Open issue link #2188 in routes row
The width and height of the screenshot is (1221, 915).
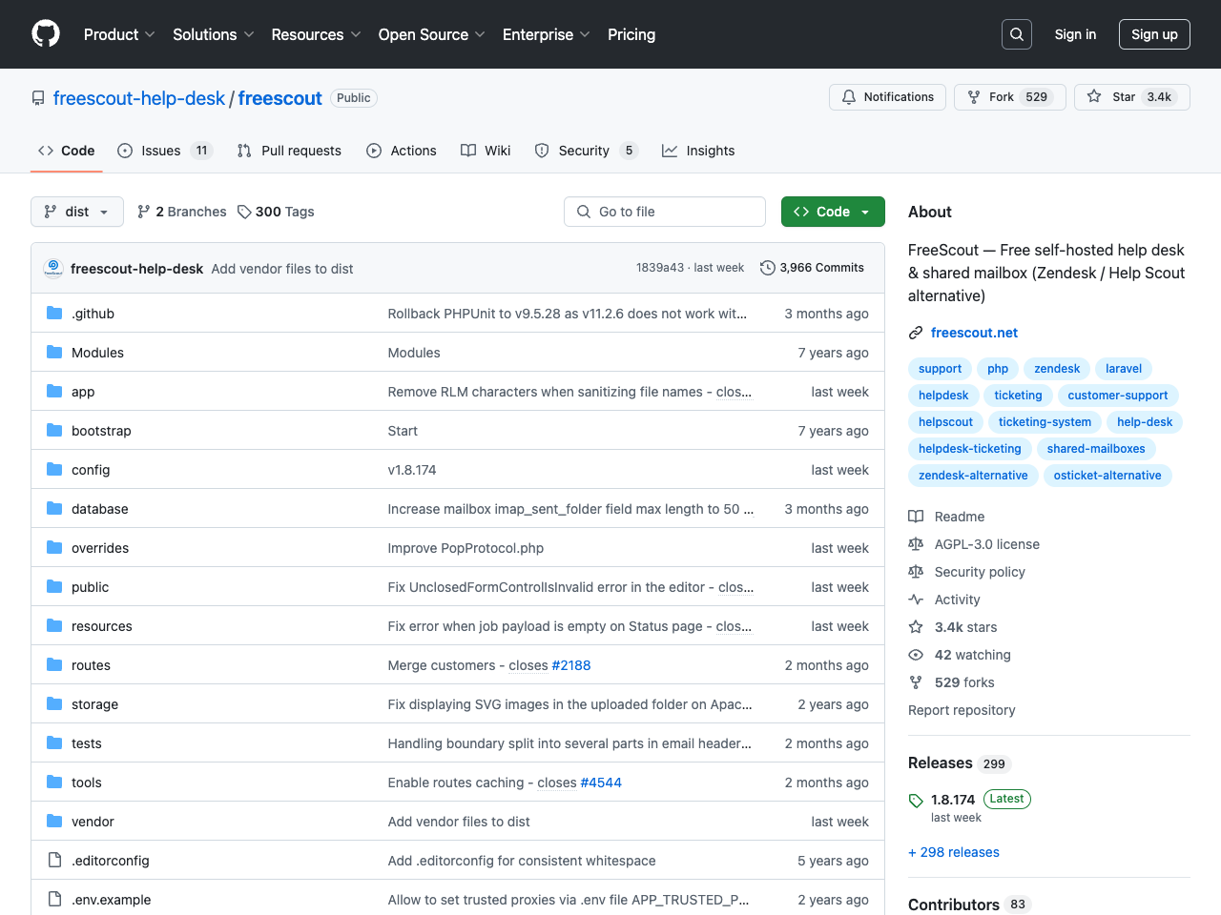(x=571, y=665)
